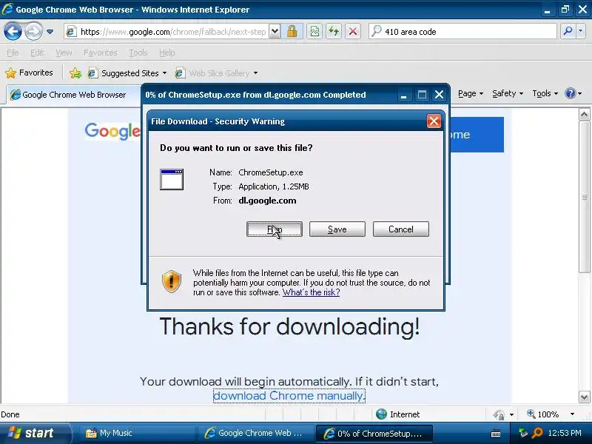This screenshot has height=444, width=592.
Task: Minimize the ChromeSetup download progress window
Action: [403, 95]
